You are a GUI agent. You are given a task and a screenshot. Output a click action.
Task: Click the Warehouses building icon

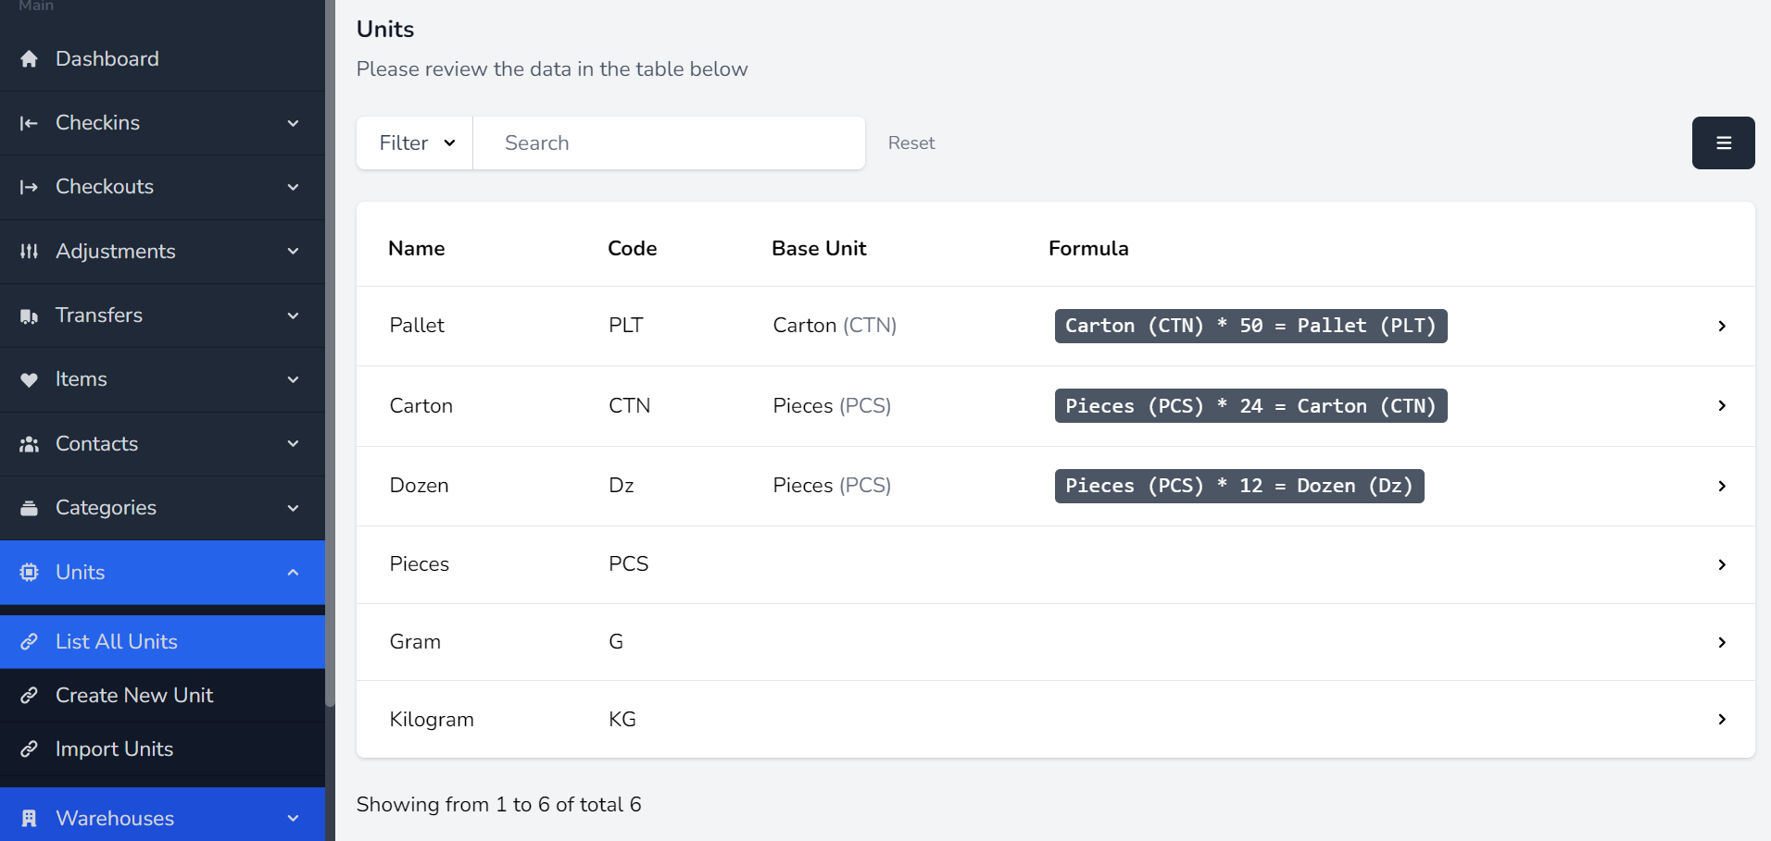[29, 818]
